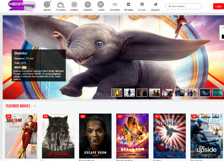Focus the Type to search field

pyautogui.click(x=184, y=6)
